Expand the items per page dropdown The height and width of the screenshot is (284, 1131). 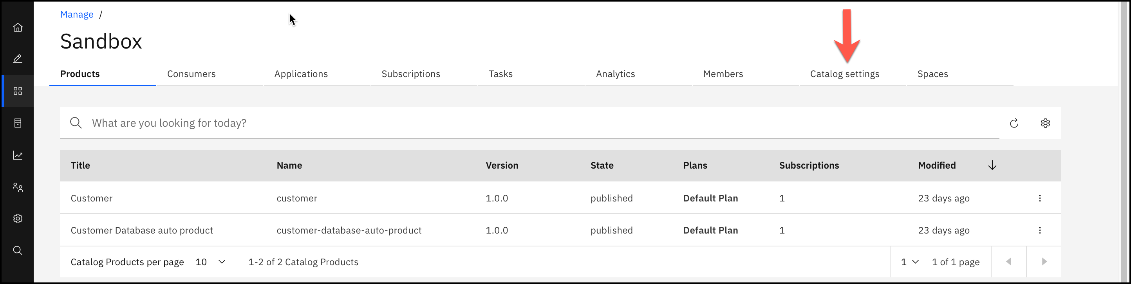point(211,262)
